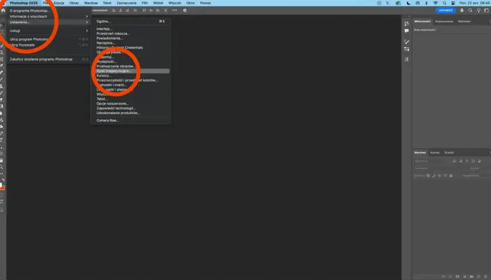
Task: Toggle the pixel layer filter icon
Action: 454,161
